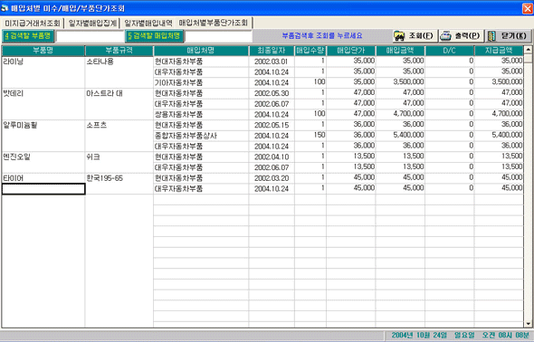Click the blue hint text 부품검색후 조회를 누르세요
The height and width of the screenshot is (342, 534).
322,35
